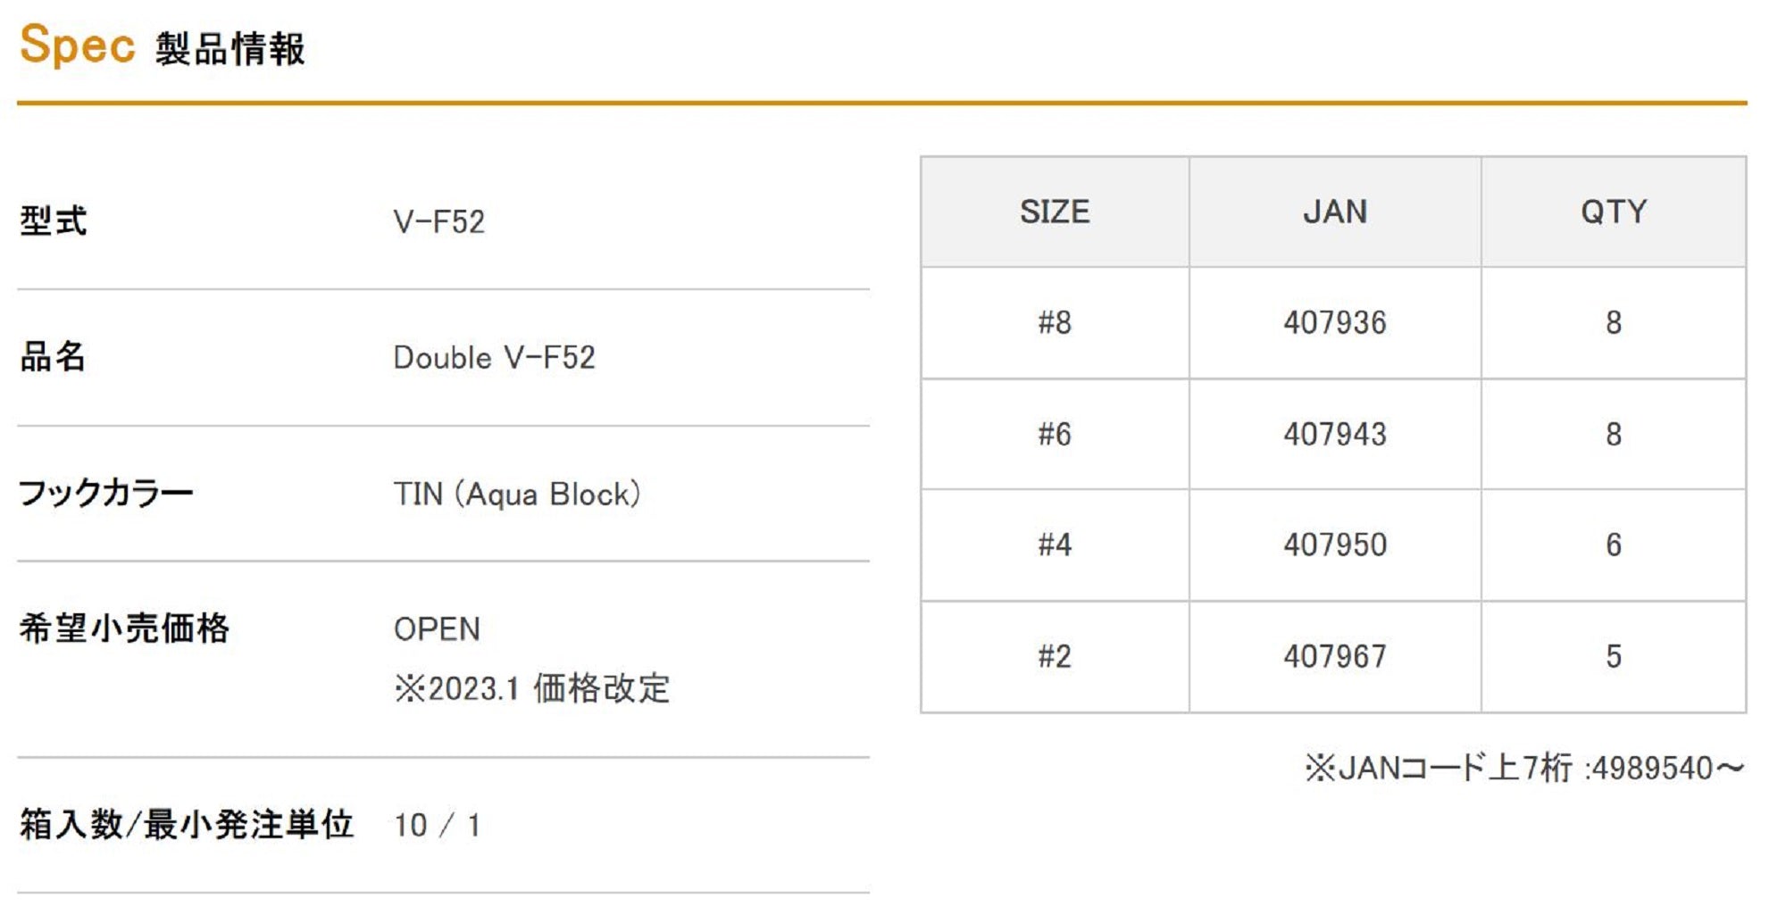Click the SIZE column header
Image resolution: width=1786 pixels, height=915 pixels.
[1055, 212]
